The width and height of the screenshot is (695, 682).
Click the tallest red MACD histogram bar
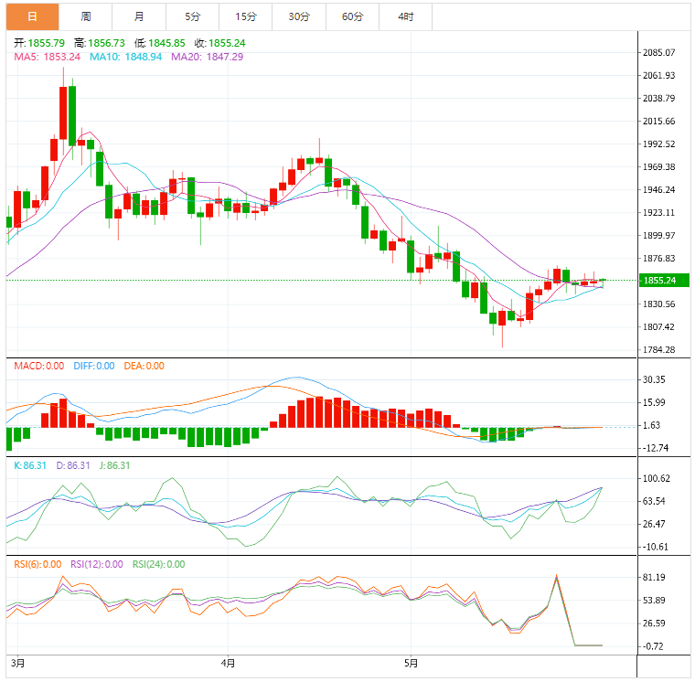(319, 411)
